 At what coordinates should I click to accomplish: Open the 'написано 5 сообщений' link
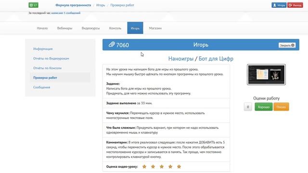coord(66,13)
